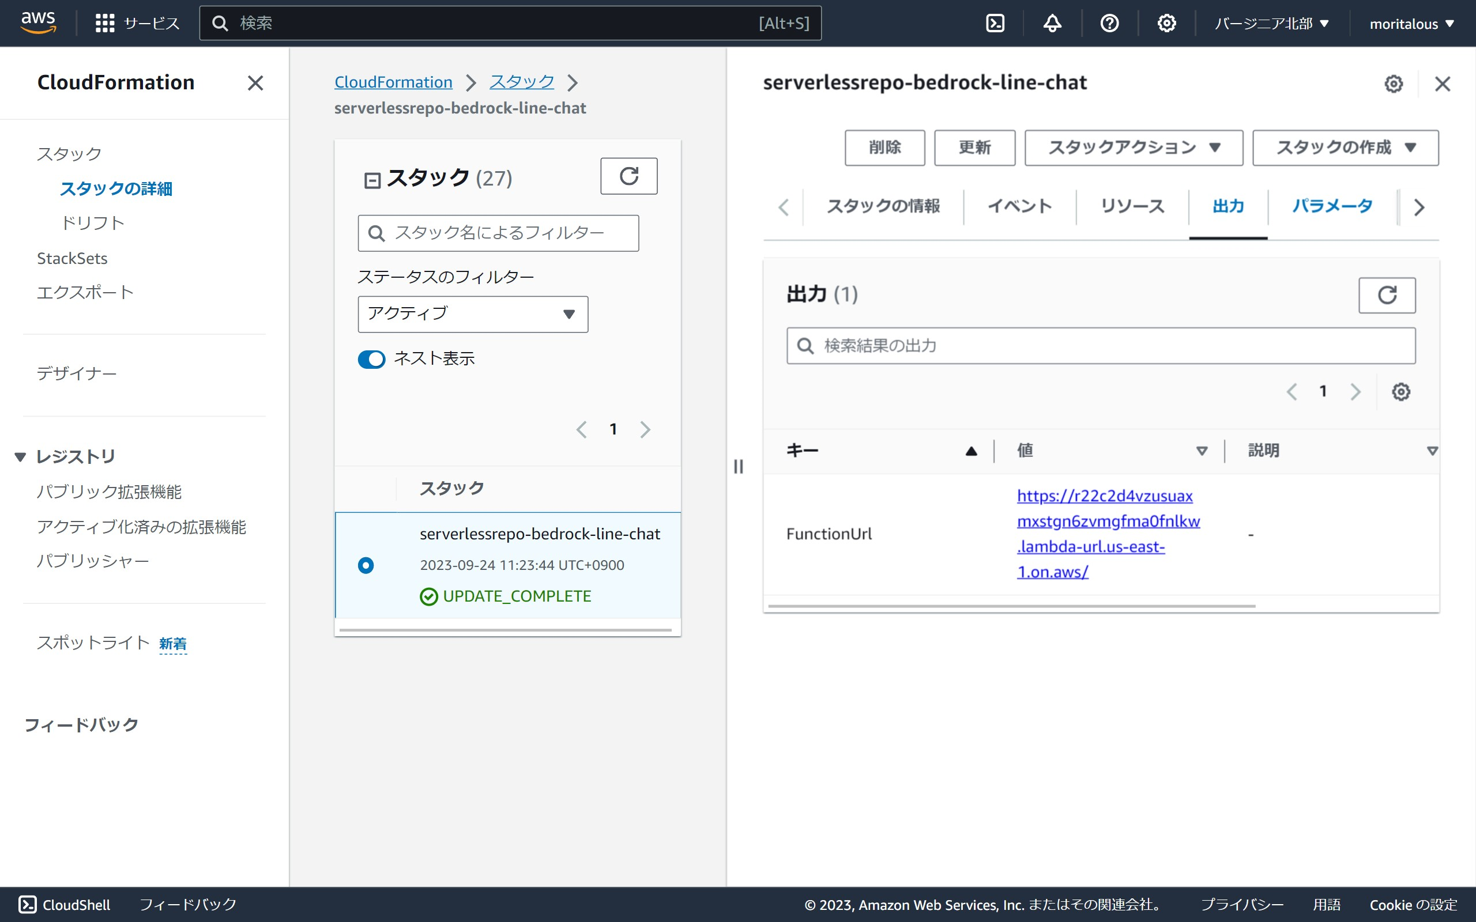Switch to the Parameters tab
Viewport: 1476px width, 922px height.
1332,207
